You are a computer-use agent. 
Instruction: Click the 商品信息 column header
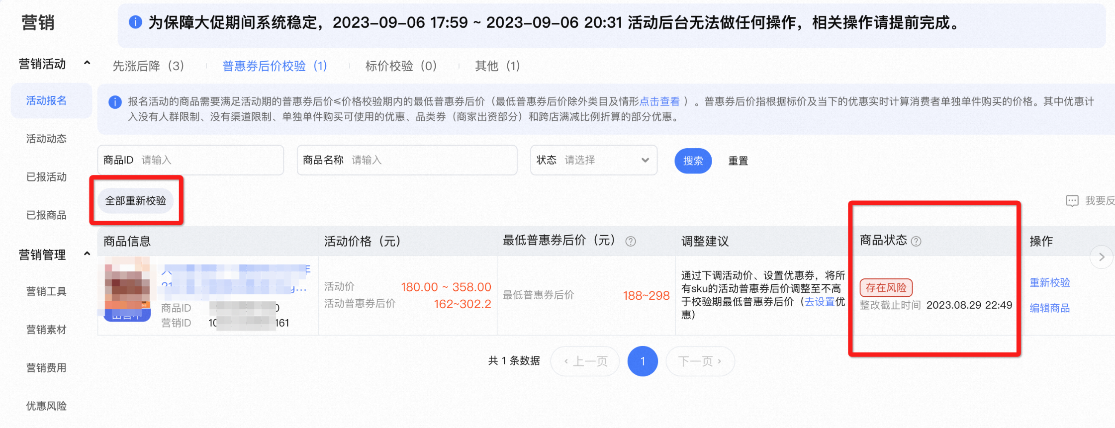point(127,242)
